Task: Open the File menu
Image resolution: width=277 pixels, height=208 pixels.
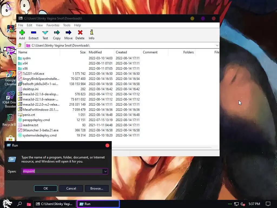Action: click(x=21, y=25)
